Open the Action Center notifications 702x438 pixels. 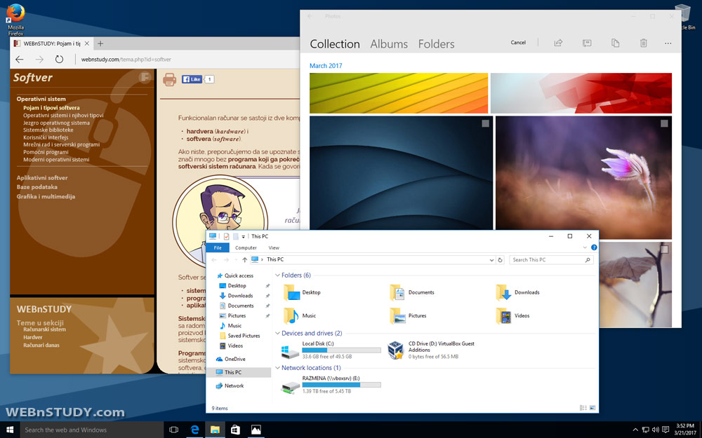pyautogui.click(x=665, y=430)
